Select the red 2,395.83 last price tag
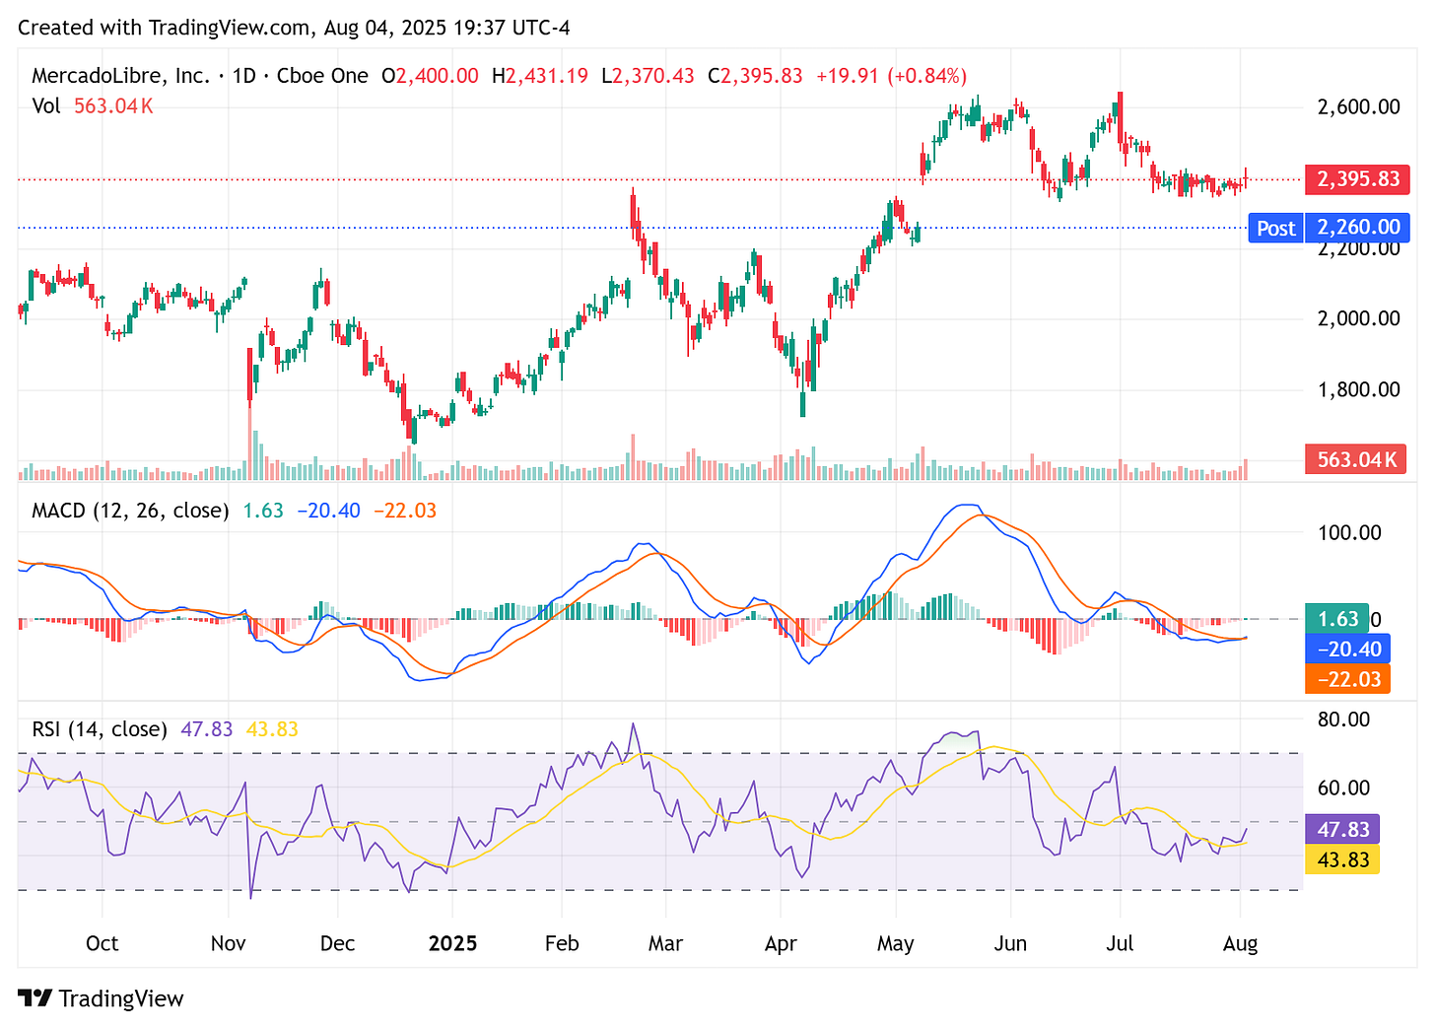1435x1030 pixels. [1357, 179]
